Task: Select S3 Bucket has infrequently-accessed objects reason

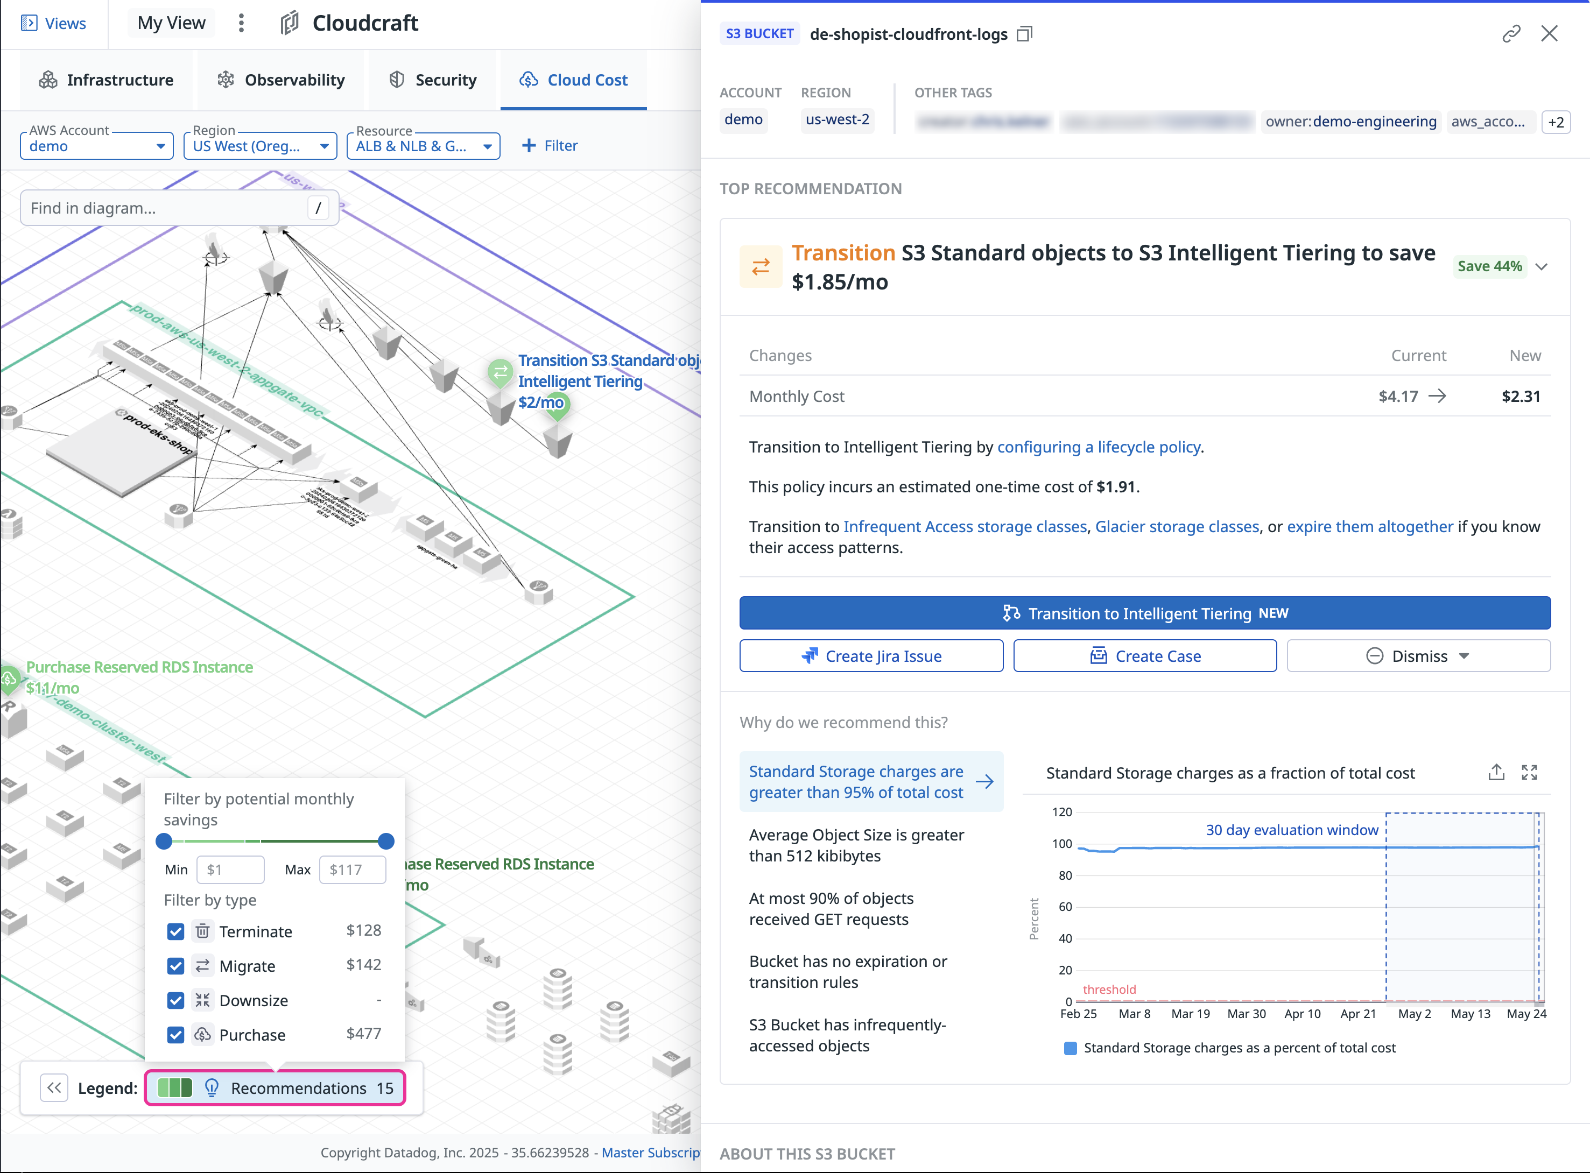Action: (871, 1036)
